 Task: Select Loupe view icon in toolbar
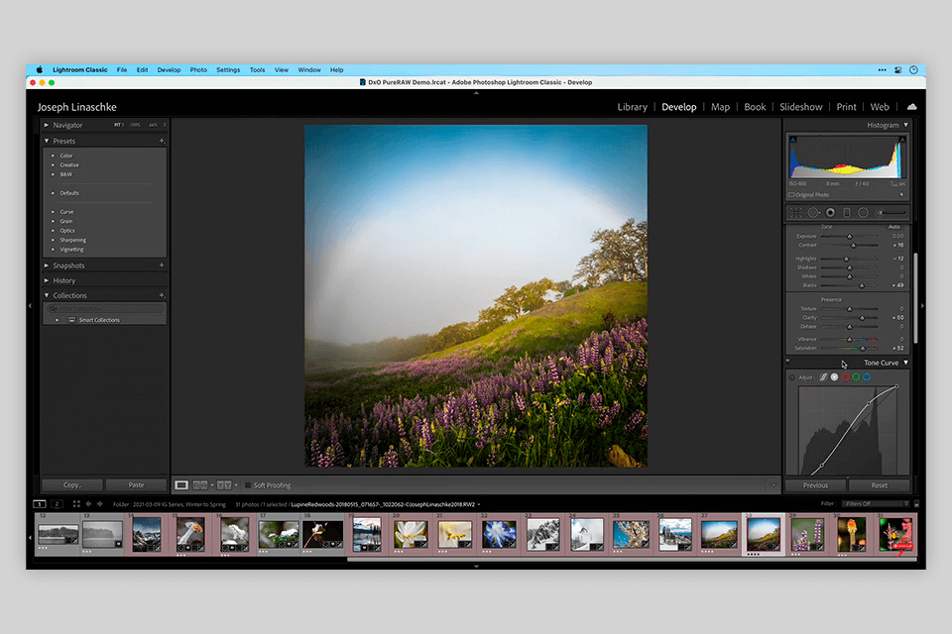tap(180, 485)
